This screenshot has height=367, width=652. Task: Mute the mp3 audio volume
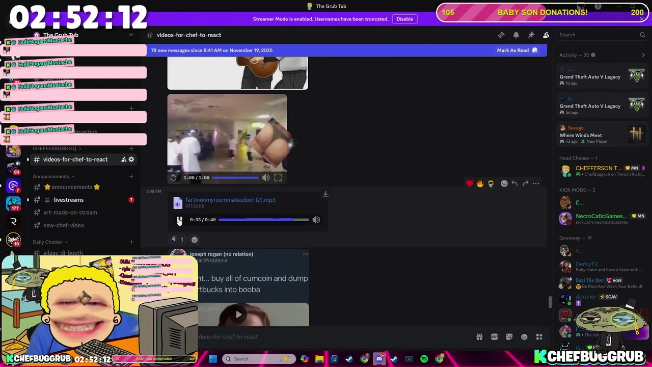[x=316, y=220]
